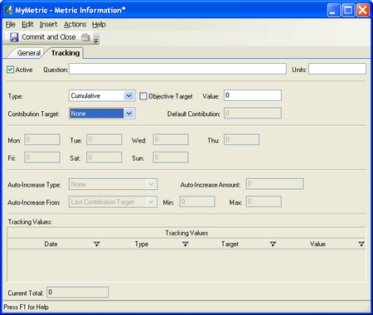Click the Target column filter icon
Screen dimensions: 373x315
(273, 244)
